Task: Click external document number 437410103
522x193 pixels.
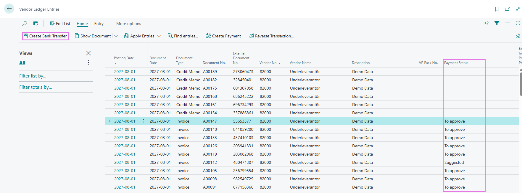Action: [243, 138]
